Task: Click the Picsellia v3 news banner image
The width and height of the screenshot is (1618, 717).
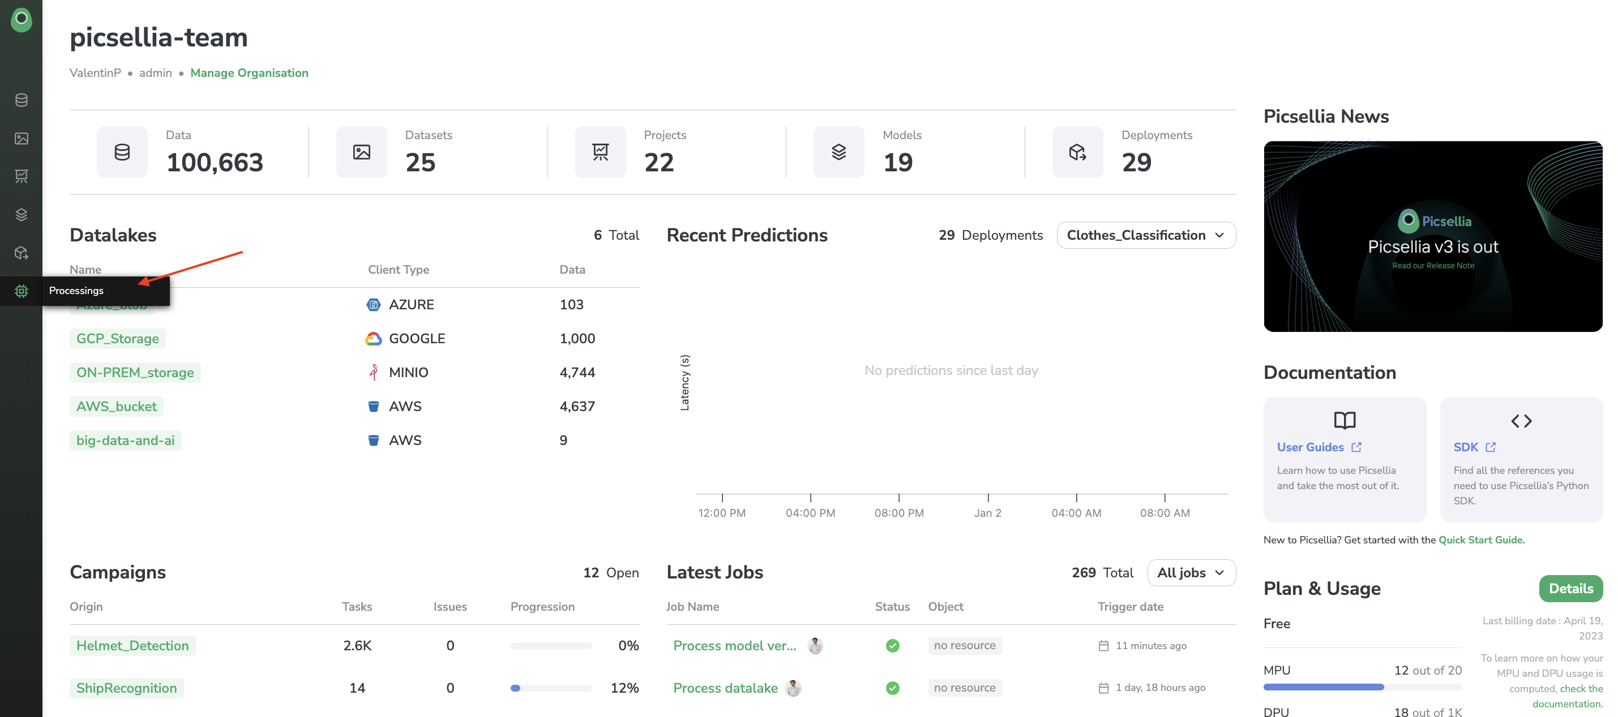Action: click(x=1433, y=236)
